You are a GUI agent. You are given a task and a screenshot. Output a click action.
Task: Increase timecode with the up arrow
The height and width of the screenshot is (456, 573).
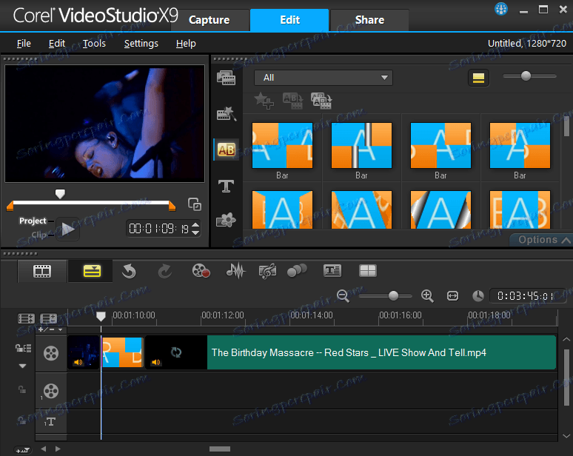(195, 225)
